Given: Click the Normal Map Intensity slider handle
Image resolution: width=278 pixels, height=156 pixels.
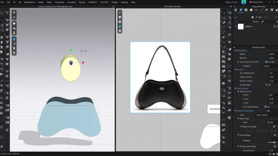Looking at the screenshot, I should pyautogui.click(x=274, y=143).
